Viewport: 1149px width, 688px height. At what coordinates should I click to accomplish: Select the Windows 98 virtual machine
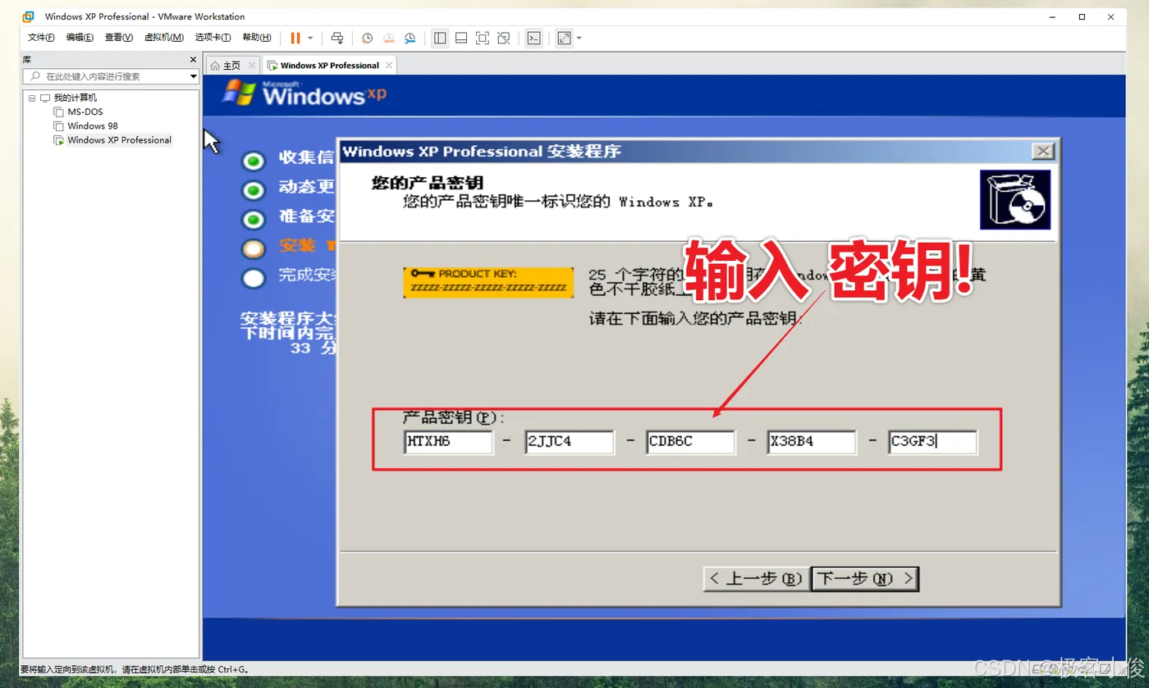pos(93,125)
